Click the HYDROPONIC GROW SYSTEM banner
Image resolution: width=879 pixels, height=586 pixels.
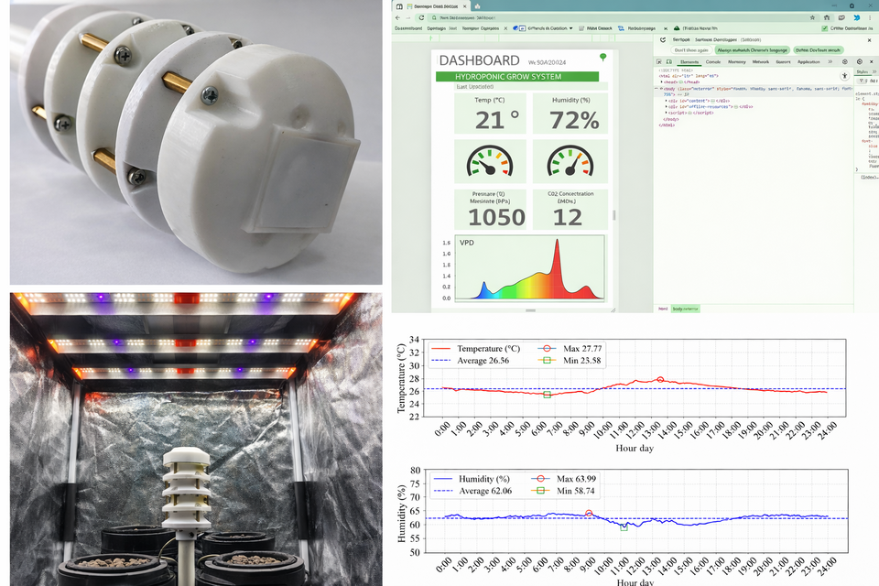click(516, 76)
